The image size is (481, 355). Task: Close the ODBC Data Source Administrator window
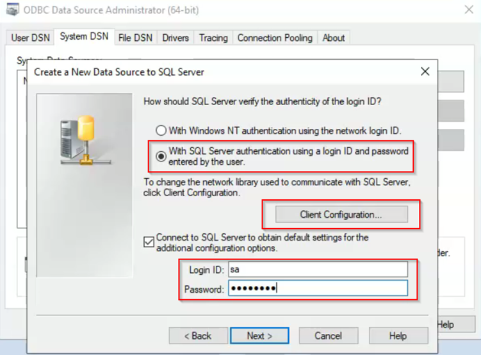(469, 10)
